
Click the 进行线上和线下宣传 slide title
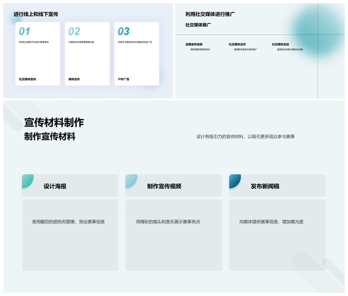click(x=36, y=14)
